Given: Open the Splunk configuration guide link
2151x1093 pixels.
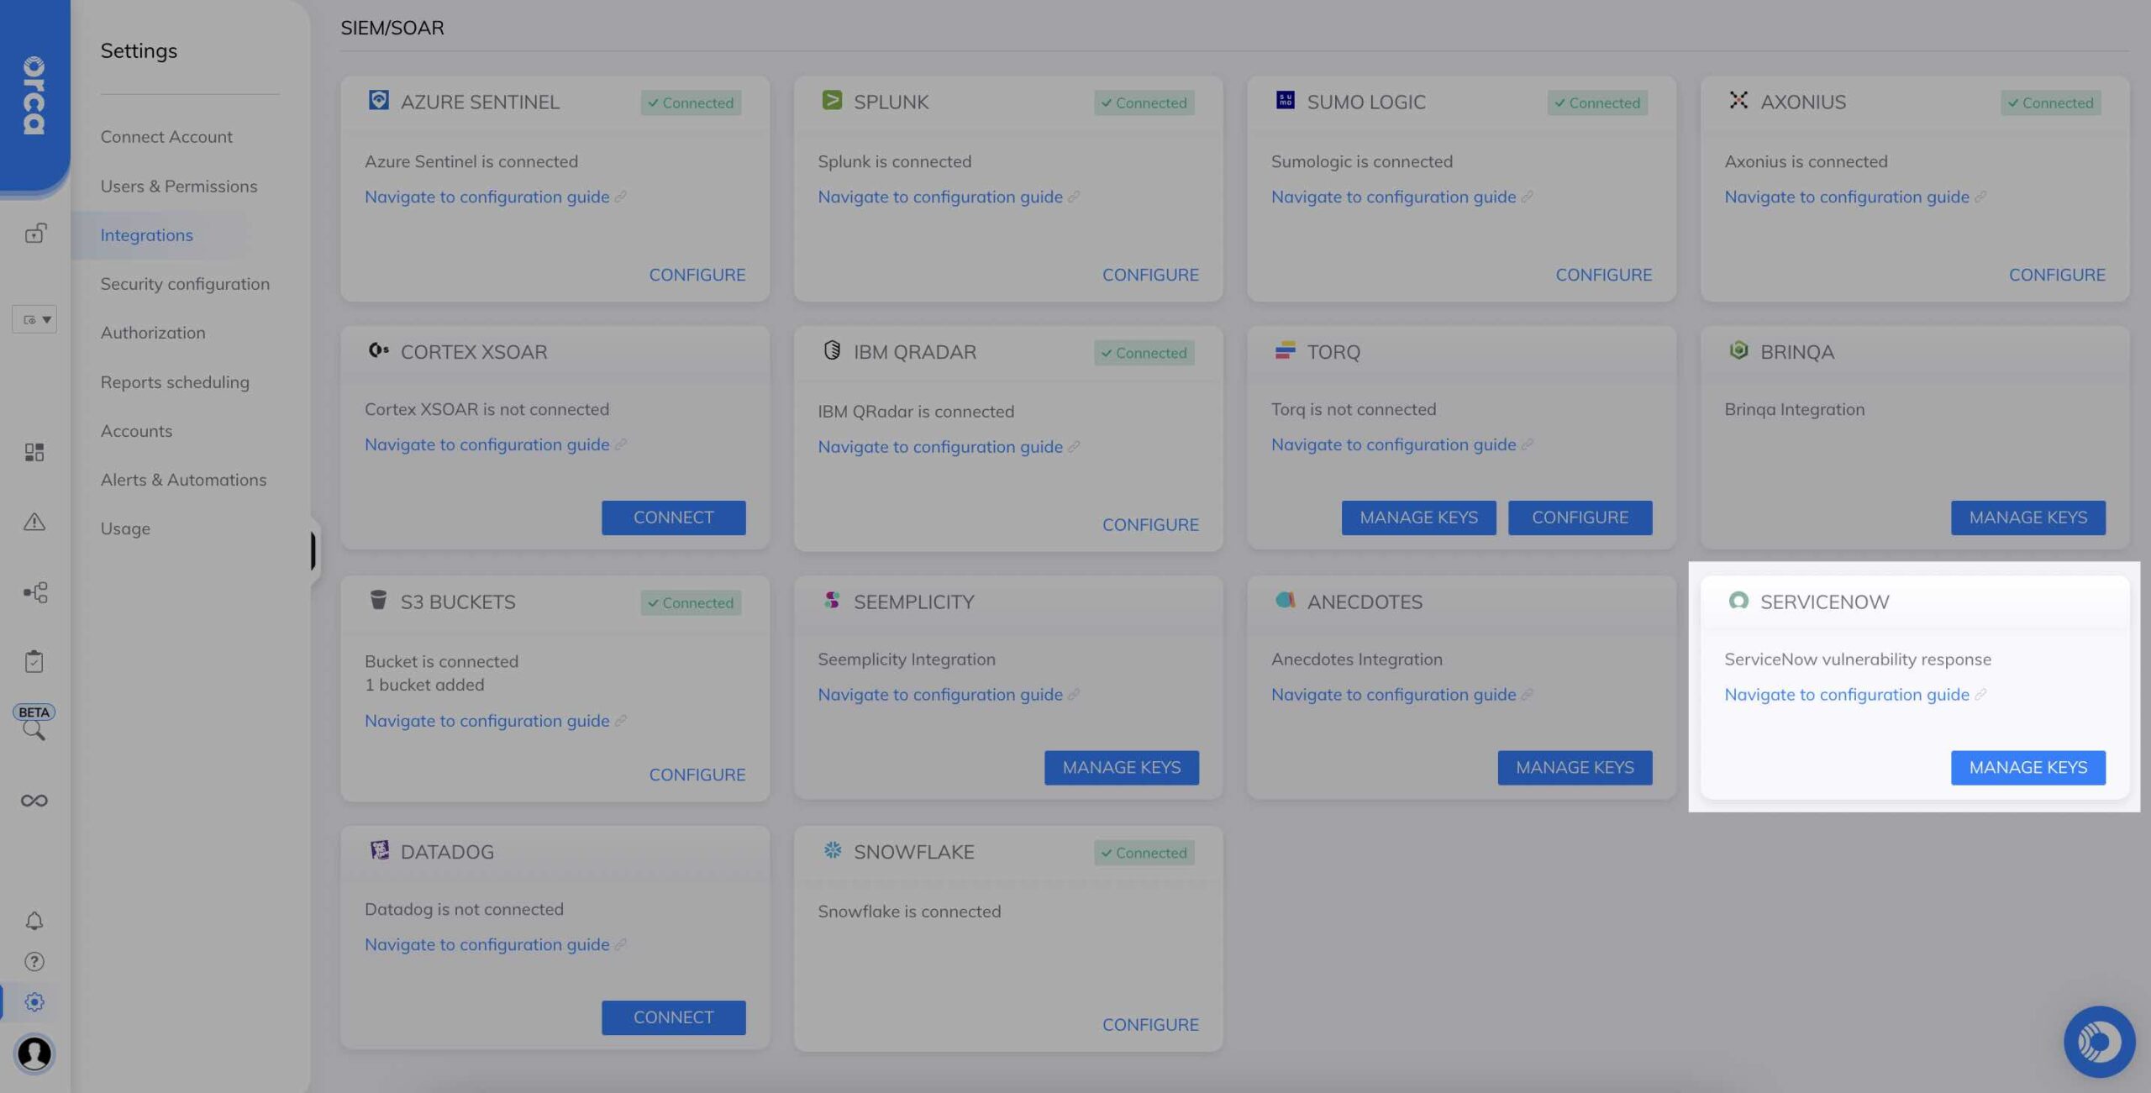Looking at the screenshot, I should (940, 197).
